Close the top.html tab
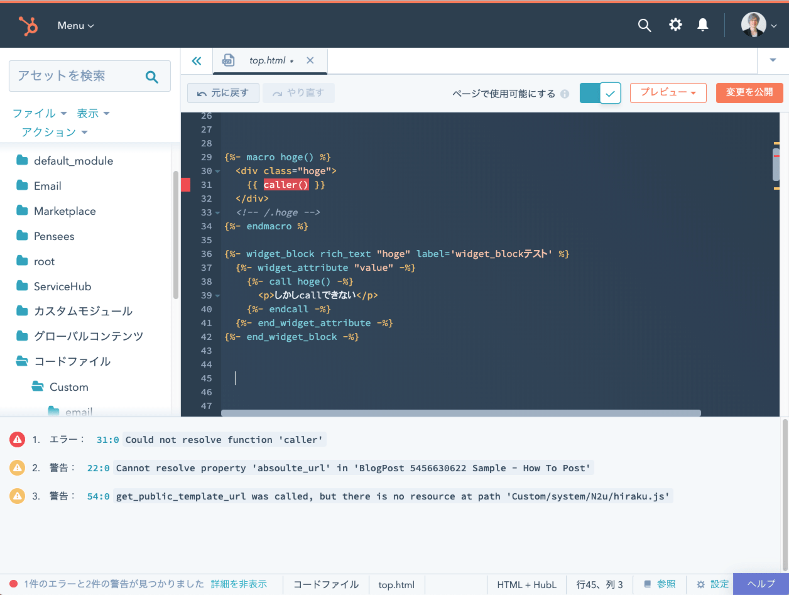This screenshot has width=789, height=595. click(x=310, y=61)
